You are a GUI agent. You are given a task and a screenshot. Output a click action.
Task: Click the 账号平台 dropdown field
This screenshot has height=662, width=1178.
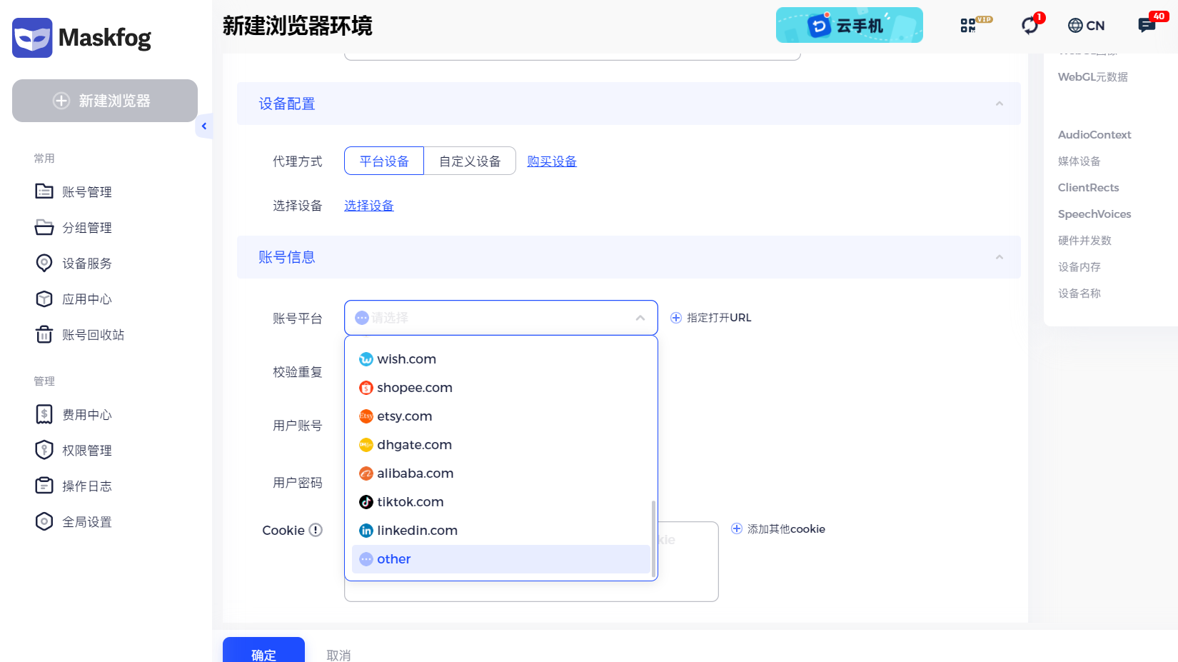[x=500, y=318]
